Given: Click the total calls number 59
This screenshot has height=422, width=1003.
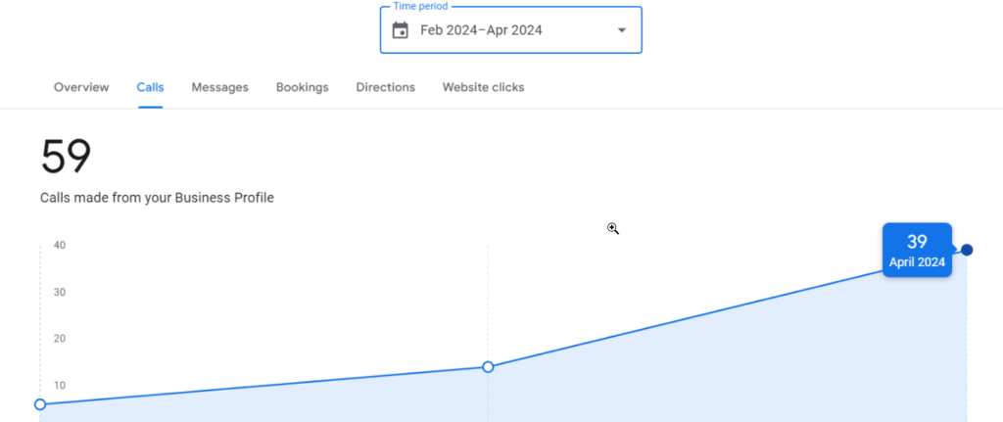Looking at the screenshot, I should pyautogui.click(x=66, y=157).
